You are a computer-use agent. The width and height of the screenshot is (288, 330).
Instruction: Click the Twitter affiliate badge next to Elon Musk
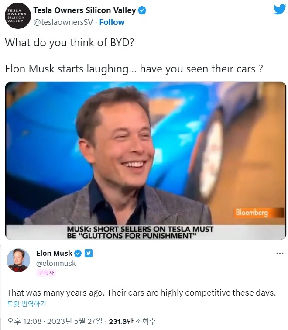(x=89, y=253)
